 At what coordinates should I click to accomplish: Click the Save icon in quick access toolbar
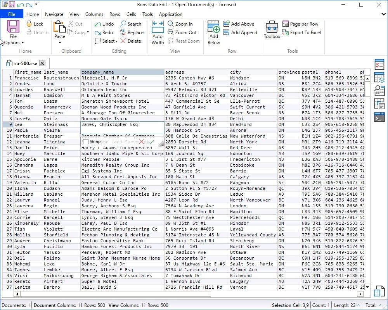pyautogui.click(x=12, y=4)
